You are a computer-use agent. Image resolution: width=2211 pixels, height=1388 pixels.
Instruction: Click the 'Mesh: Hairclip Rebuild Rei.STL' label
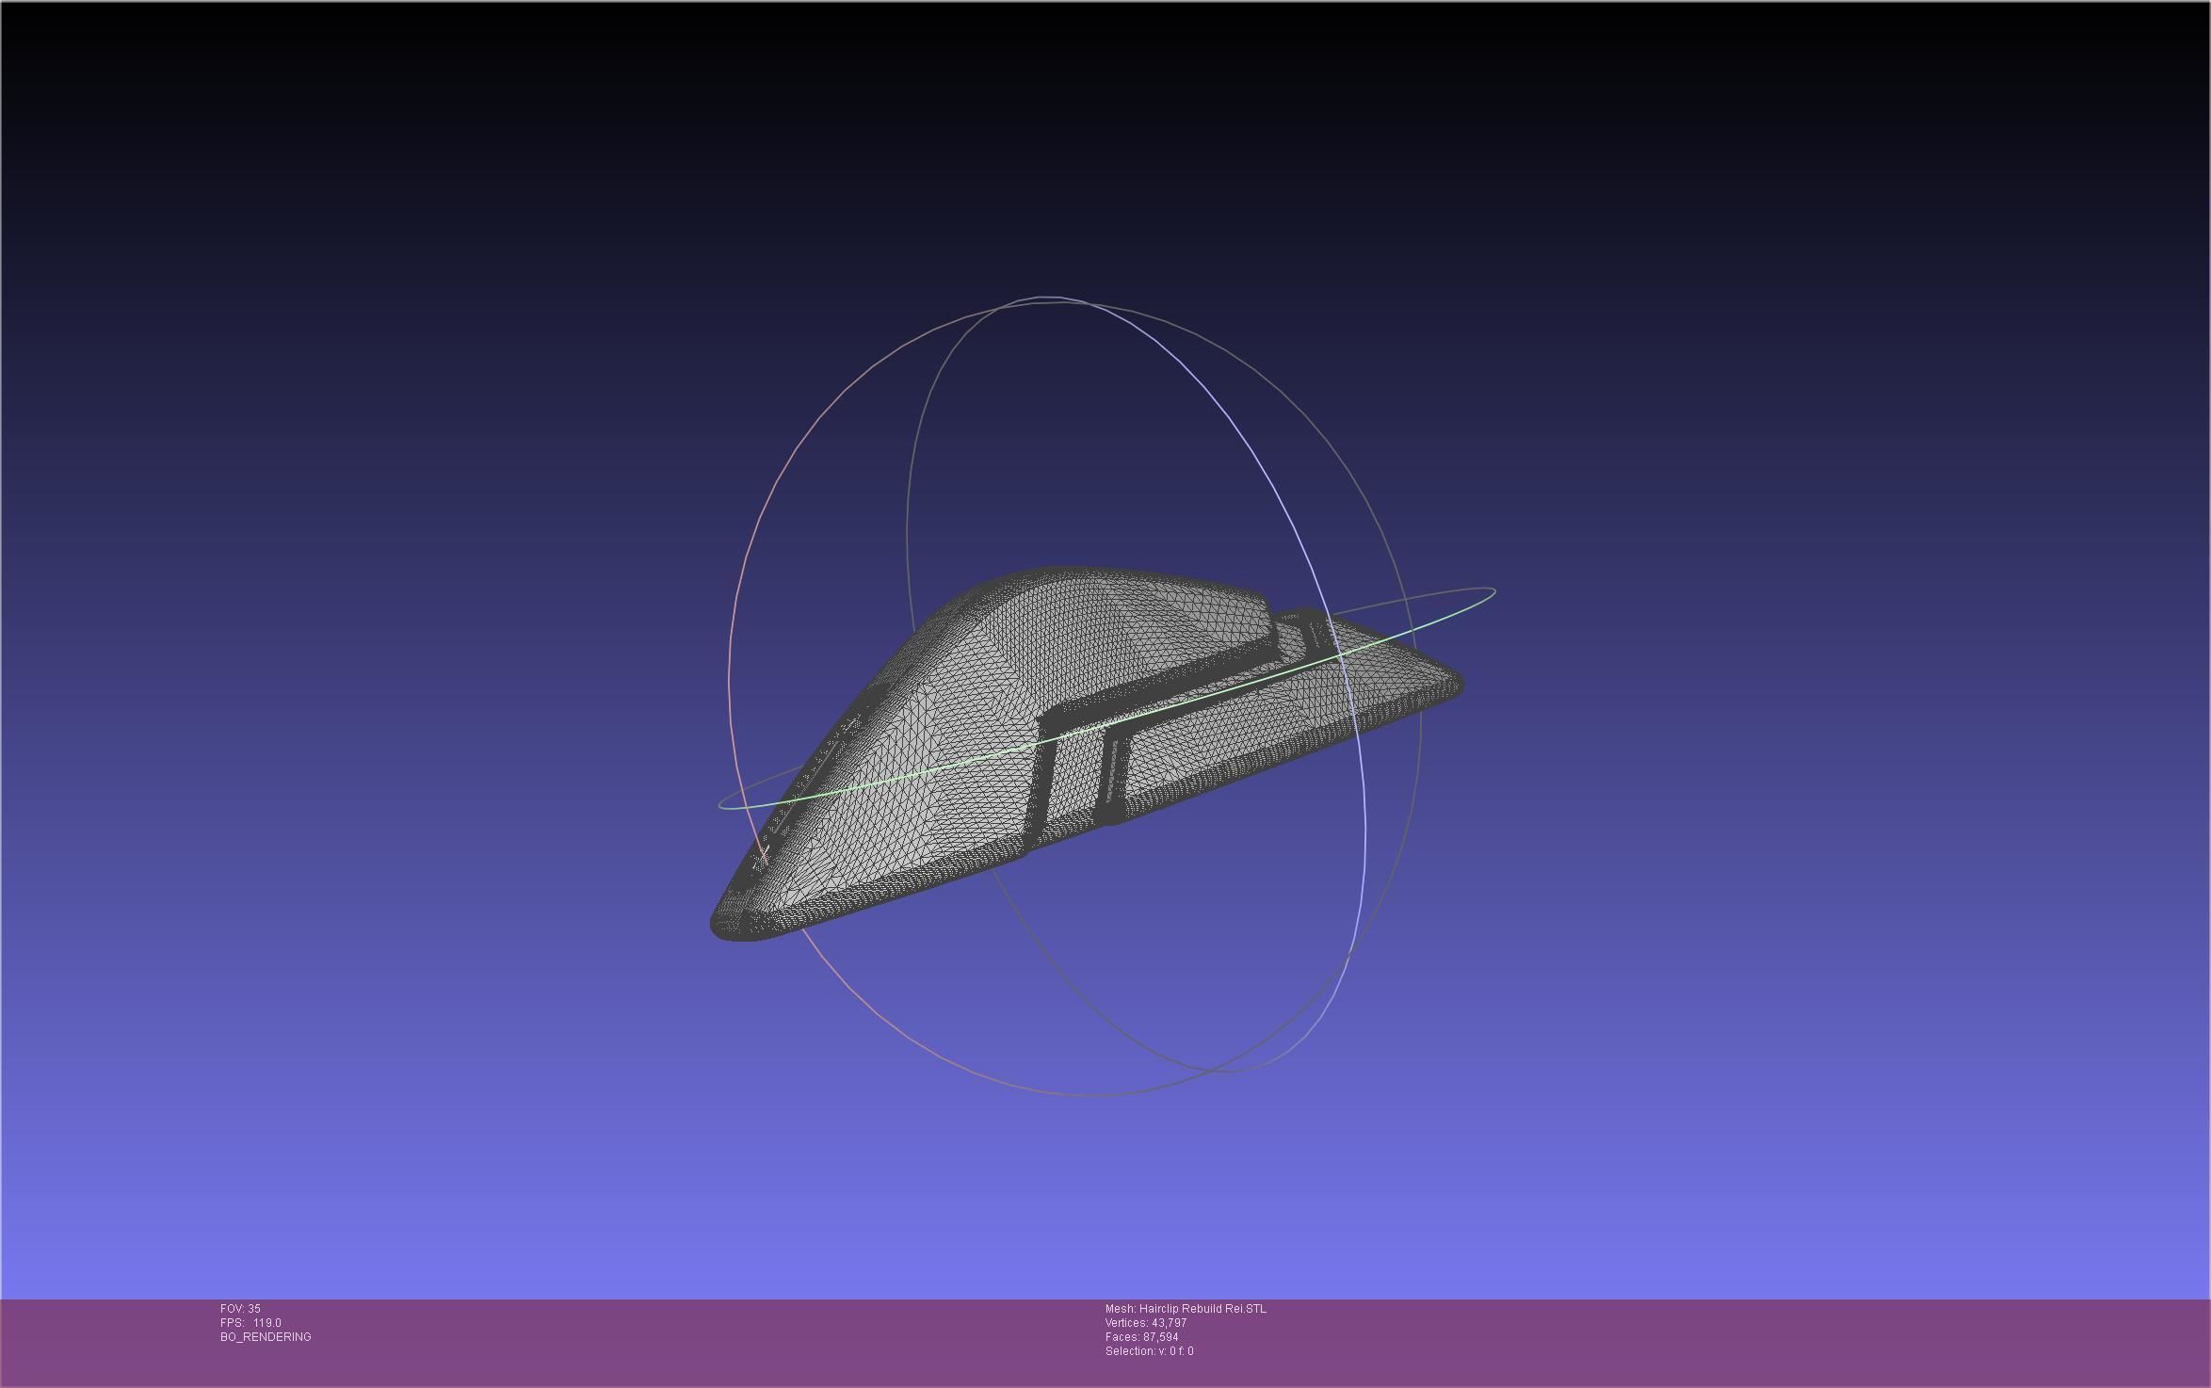[x=1186, y=1309]
